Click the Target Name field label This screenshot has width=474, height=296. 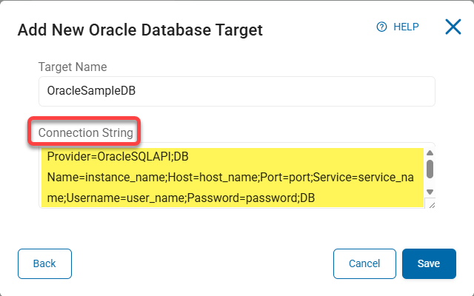(73, 67)
